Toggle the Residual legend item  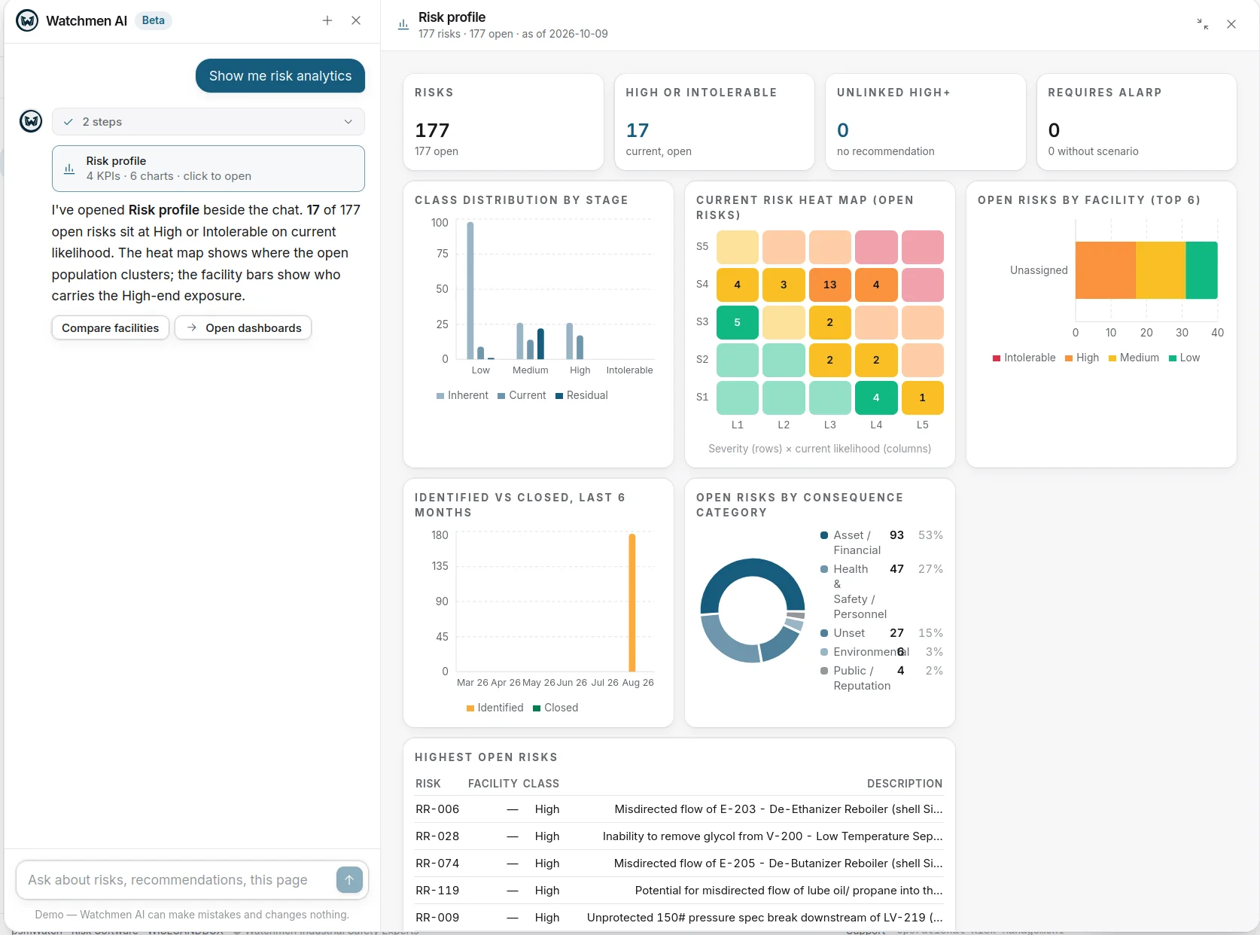click(582, 395)
